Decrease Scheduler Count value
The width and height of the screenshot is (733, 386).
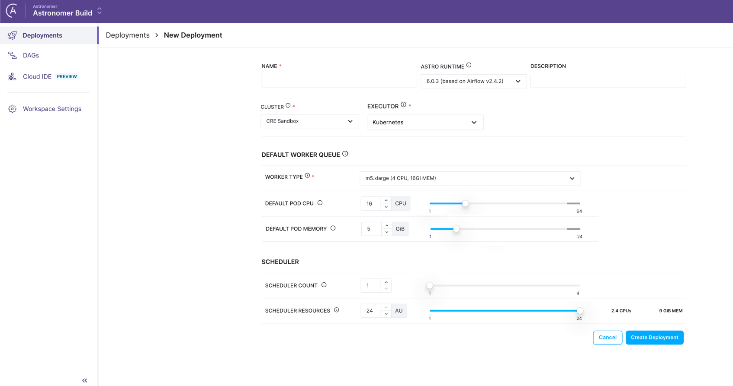tap(386, 289)
